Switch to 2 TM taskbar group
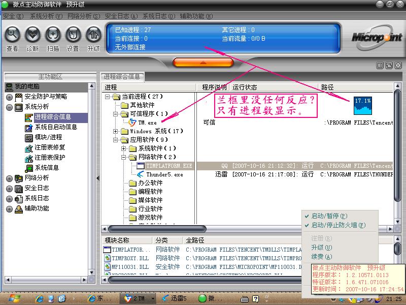Image resolution: width=406 pixels, height=305 pixels. pyautogui.click(x=137, y=298)
